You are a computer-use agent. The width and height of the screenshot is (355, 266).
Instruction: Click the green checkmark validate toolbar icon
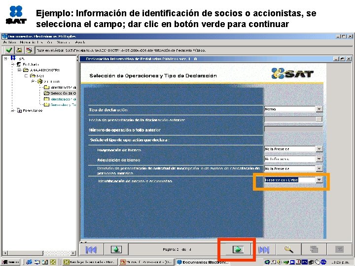[9, 50]
